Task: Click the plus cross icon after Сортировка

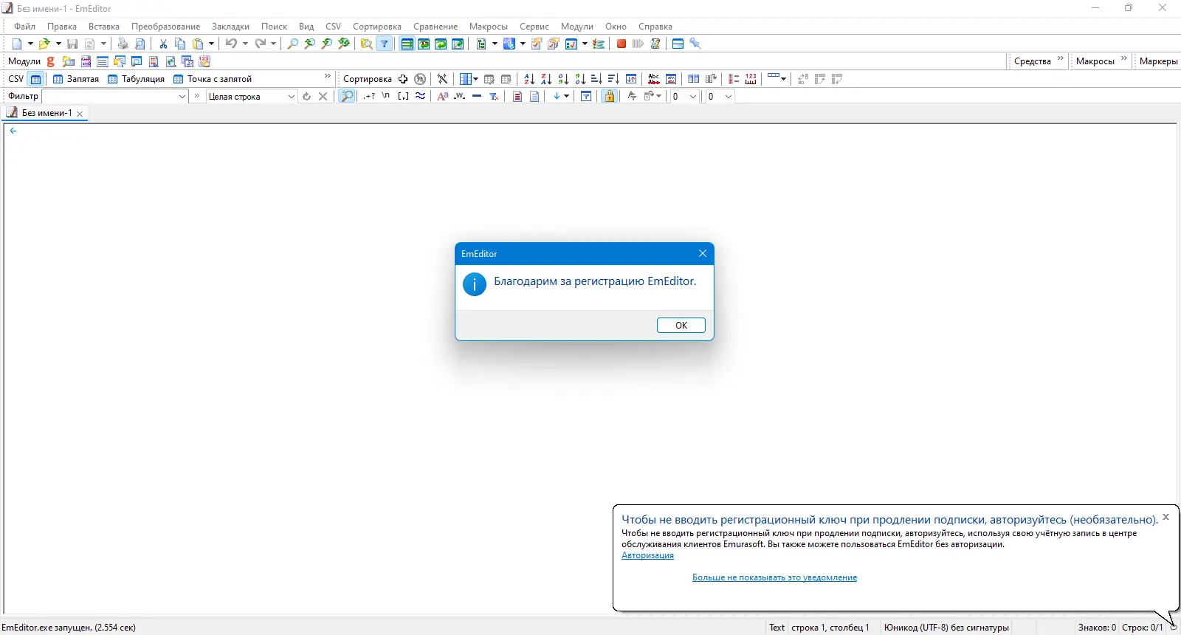Action: tap(403, 79)
